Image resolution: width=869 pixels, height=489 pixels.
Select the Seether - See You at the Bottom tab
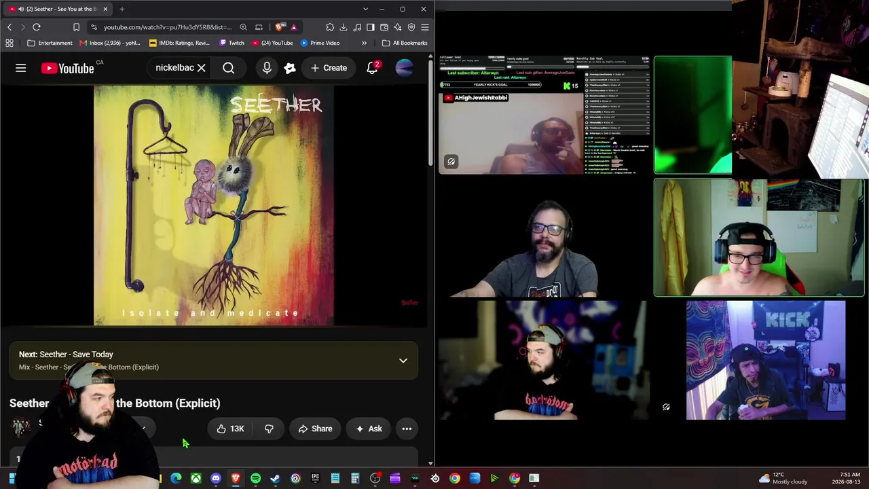(x=58, y=9)
